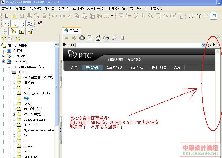Screen dimensions: 222x158
Task: Open the 编辑(E) menu
Action: pos(21,8)
